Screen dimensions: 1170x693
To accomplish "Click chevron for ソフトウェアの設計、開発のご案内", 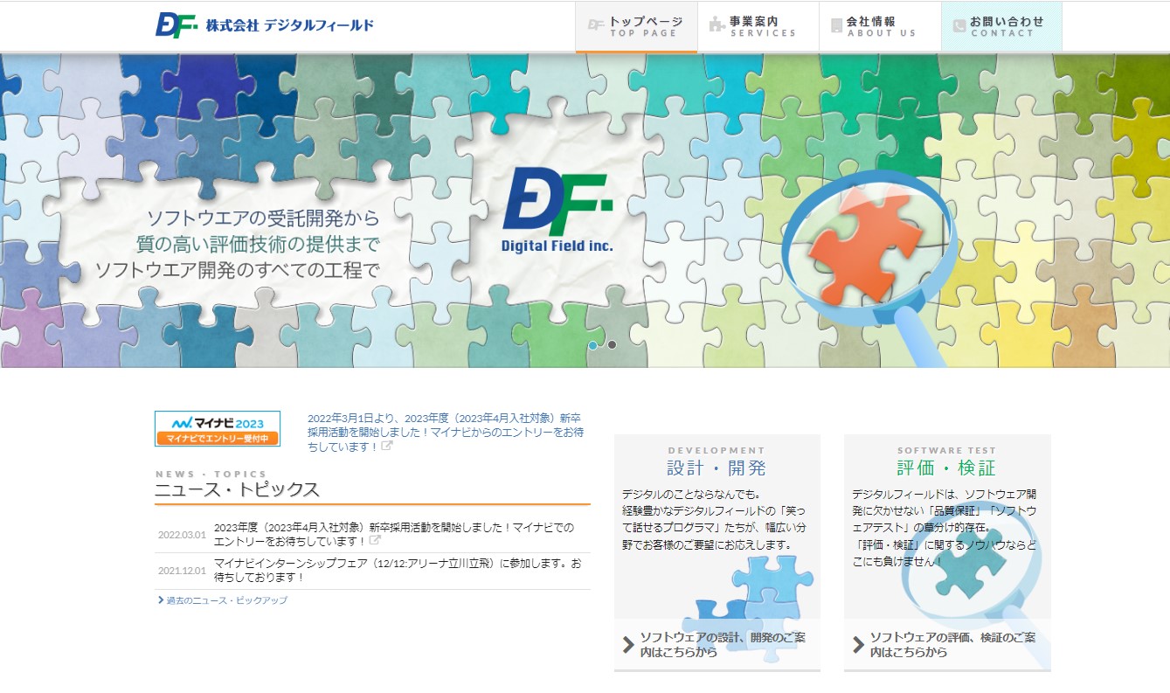I will (x=627, y=645).
